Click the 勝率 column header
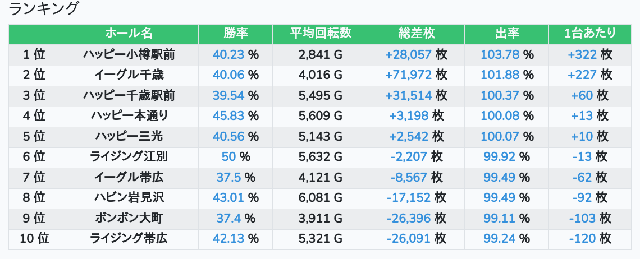The image size is (640, 259). 235,34
